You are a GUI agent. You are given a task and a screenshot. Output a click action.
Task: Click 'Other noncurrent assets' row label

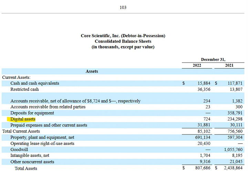tap(32, 162)
